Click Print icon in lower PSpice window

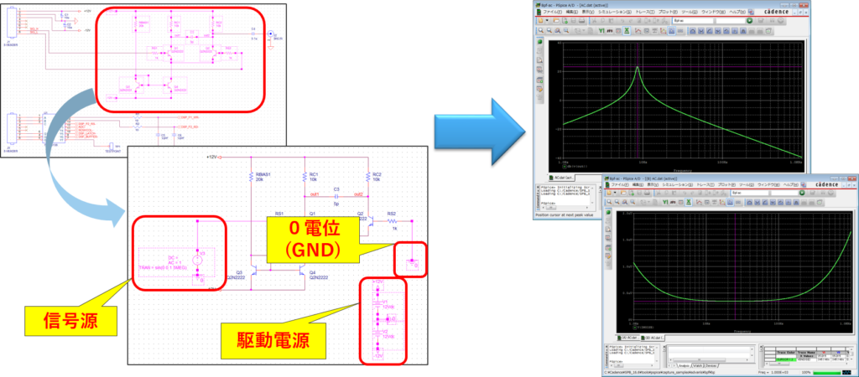[x=647, y=193]
